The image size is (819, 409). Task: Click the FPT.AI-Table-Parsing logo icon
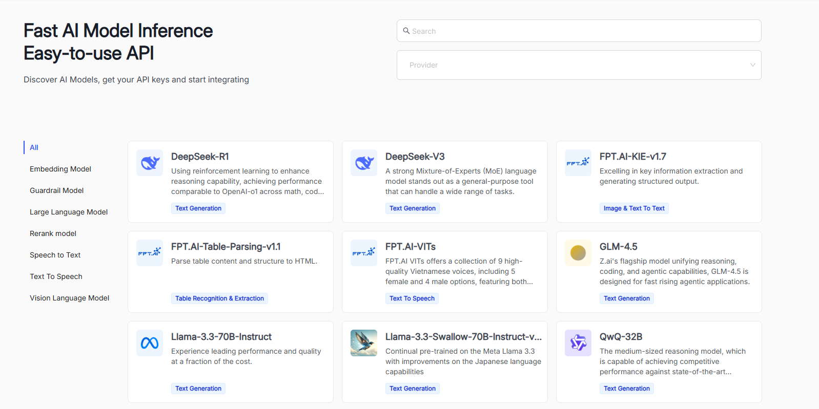tap(150, 253)
